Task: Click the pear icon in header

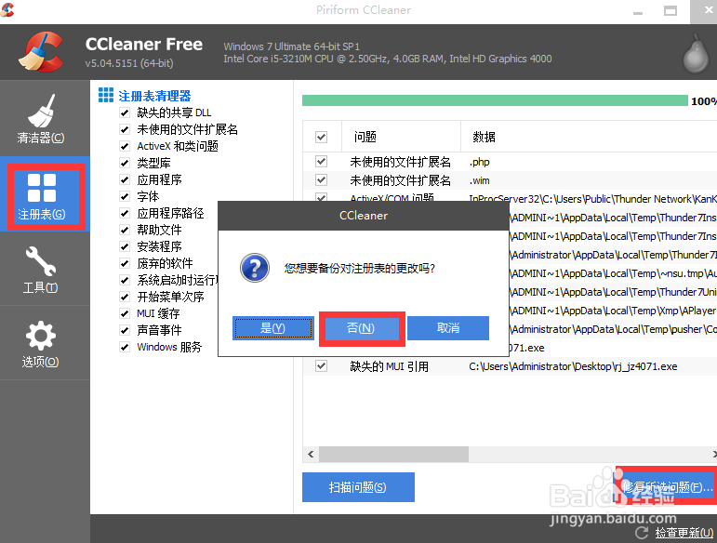Action: pyautogui.click(x=696, y=54)
